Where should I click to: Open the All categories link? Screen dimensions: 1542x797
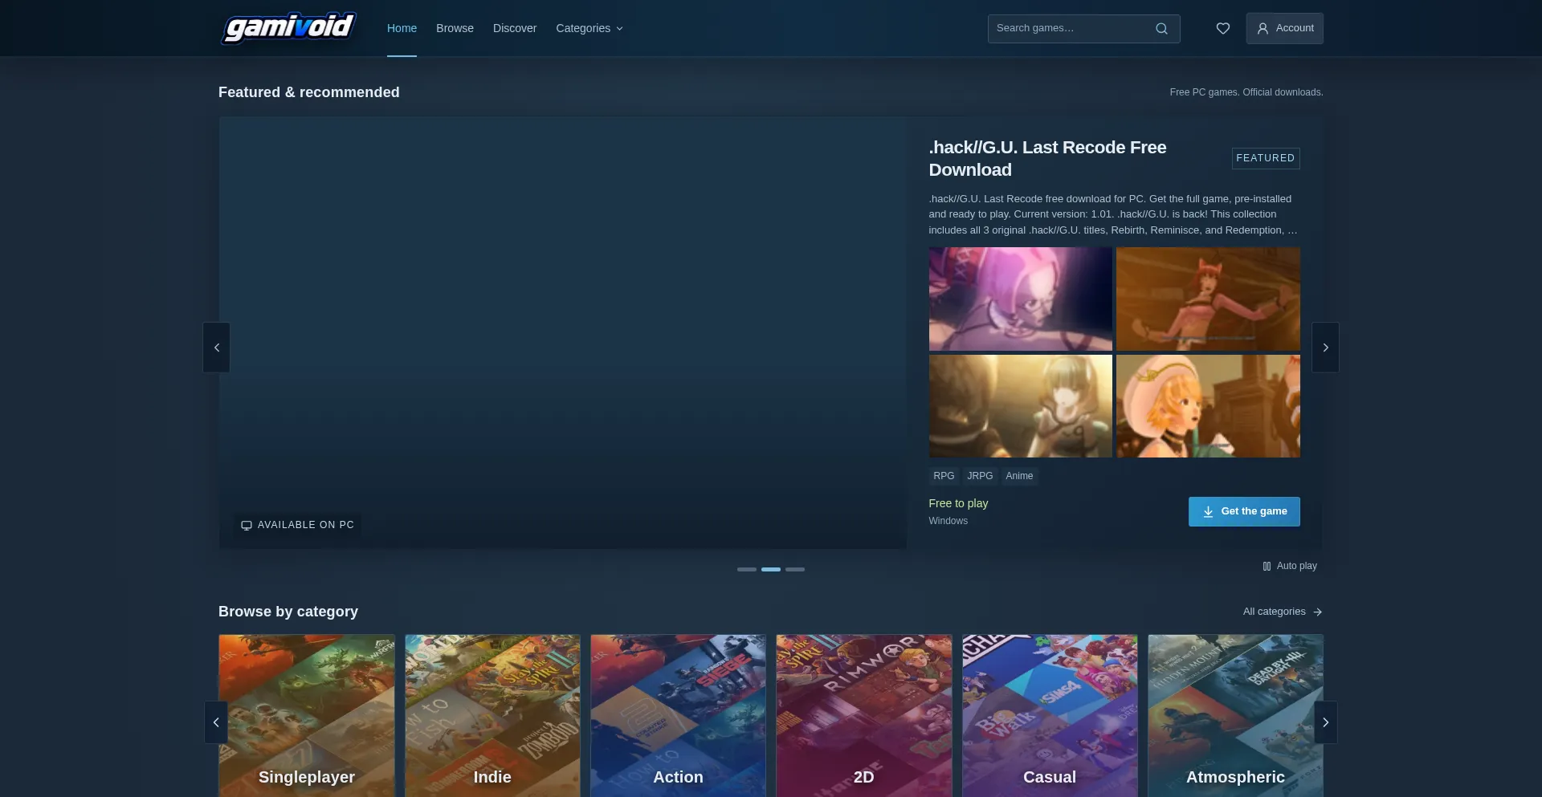1283,612
